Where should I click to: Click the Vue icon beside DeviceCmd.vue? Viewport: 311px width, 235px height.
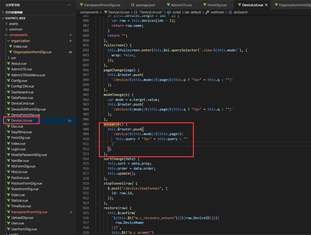click(8, 103)
